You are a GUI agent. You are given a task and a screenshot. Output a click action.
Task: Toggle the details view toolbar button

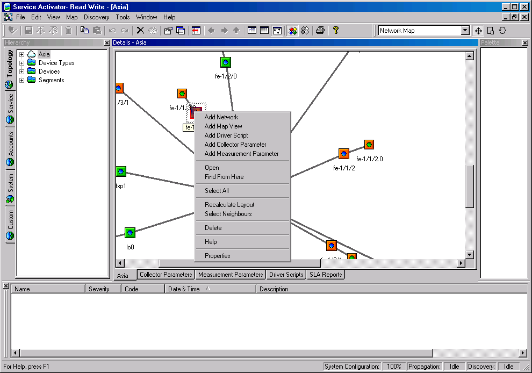(x=251, y=31)
